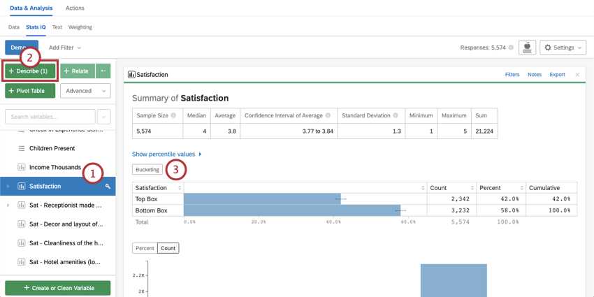Screen dimensions: 594x297
Task: Click the key icon on Satisfaction row
Action: pyautogui.click(x=108, y=187)
